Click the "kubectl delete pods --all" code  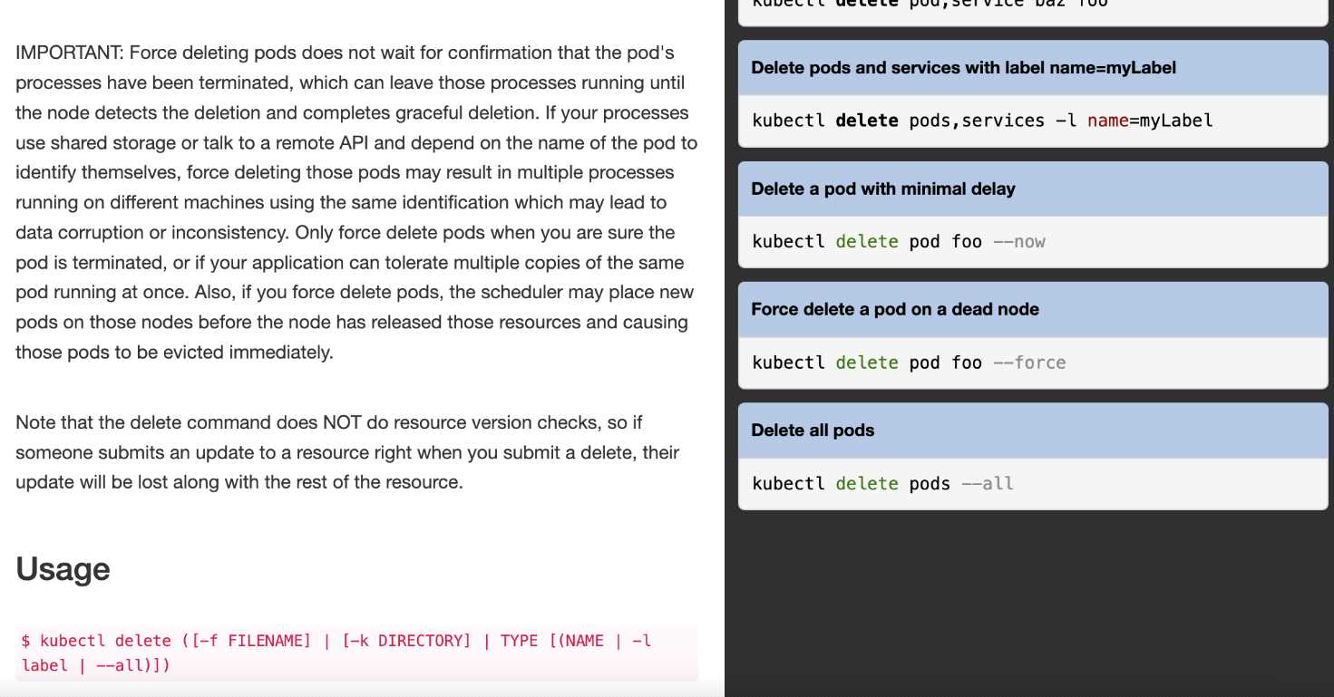click(882, 484)
